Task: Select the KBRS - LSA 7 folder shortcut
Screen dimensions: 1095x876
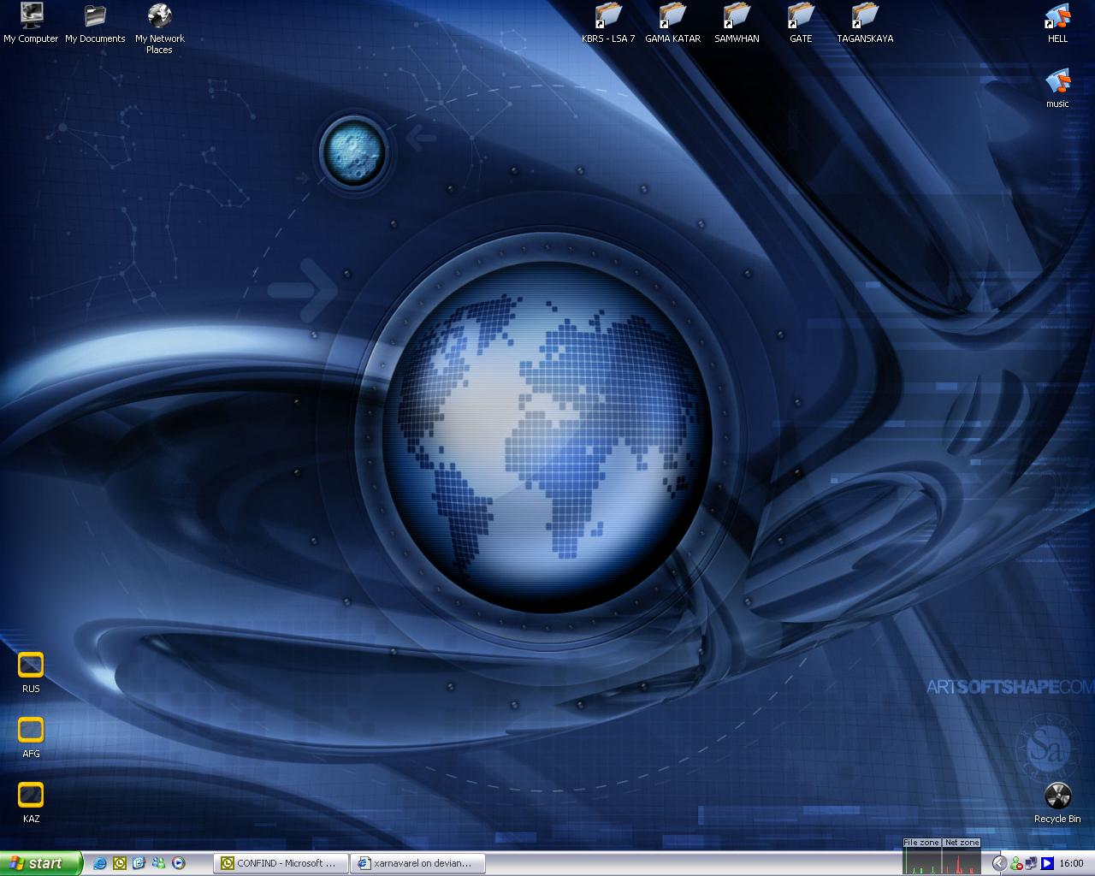Action: 608,23
